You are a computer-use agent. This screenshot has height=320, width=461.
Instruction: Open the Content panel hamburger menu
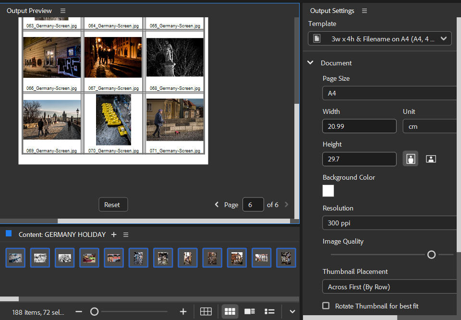[126, 234]
